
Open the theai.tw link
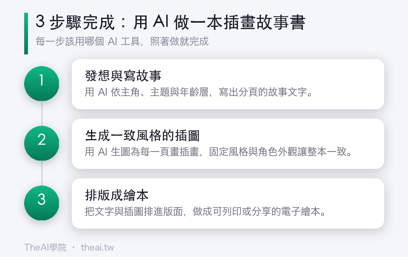pos(97,248)
